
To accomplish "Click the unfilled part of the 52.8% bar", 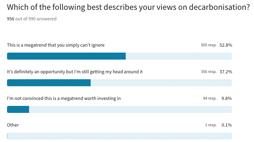I will tap(178, 56).
